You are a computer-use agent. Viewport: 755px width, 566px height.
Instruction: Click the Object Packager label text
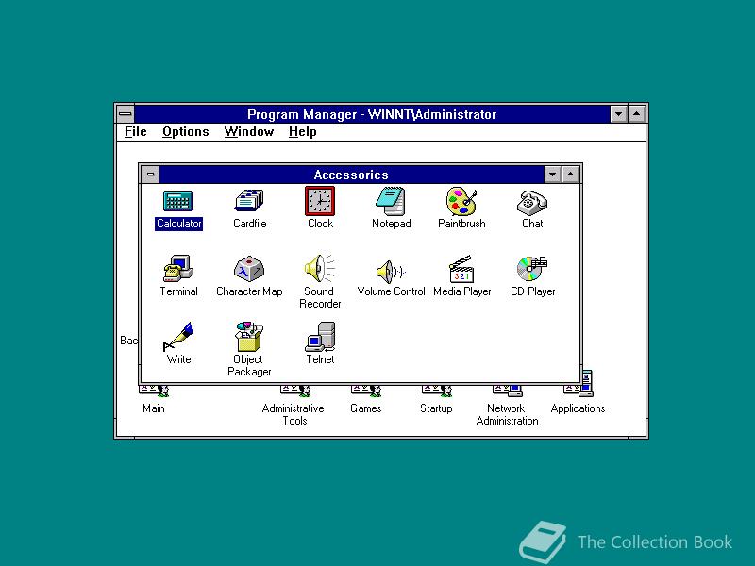click(249, 365)
